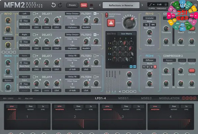Screen dimensions: 198x134
Task: Click modulation slot circle 1
Action: click(x=184, y=98)
